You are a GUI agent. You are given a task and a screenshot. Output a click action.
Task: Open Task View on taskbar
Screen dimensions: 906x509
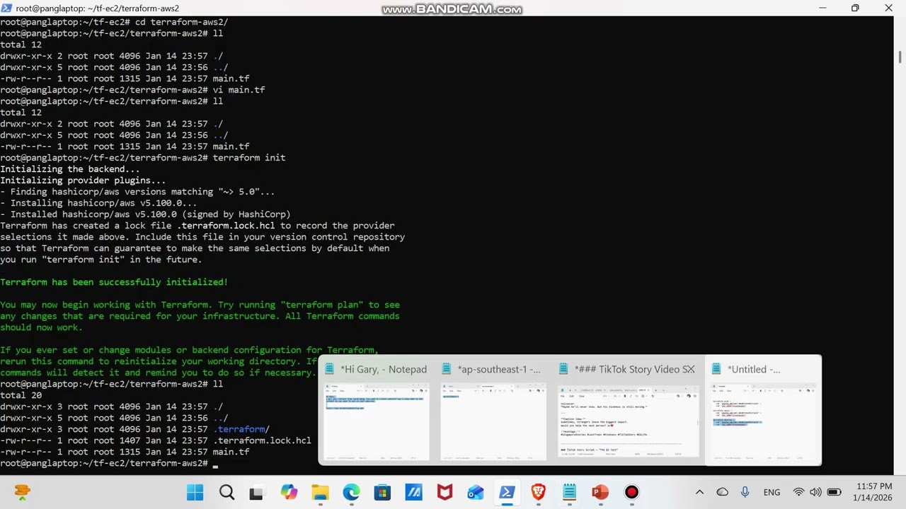[x=257, y=492]
